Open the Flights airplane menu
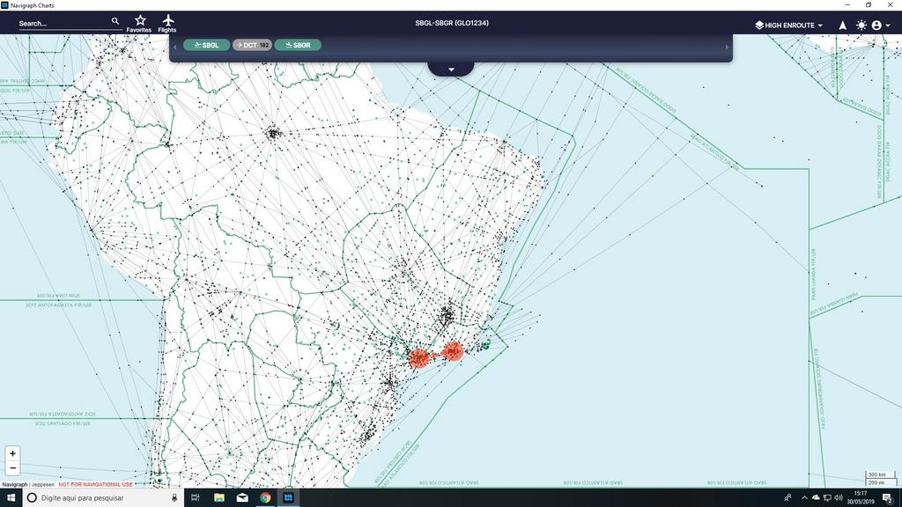 point(167,24)
